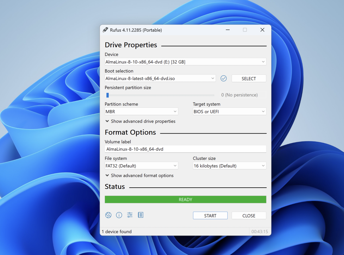Click the checksum checkmark icon
The width and height of the screenshot is (344, 255).
pyautogui.click(x=224, y=79)
